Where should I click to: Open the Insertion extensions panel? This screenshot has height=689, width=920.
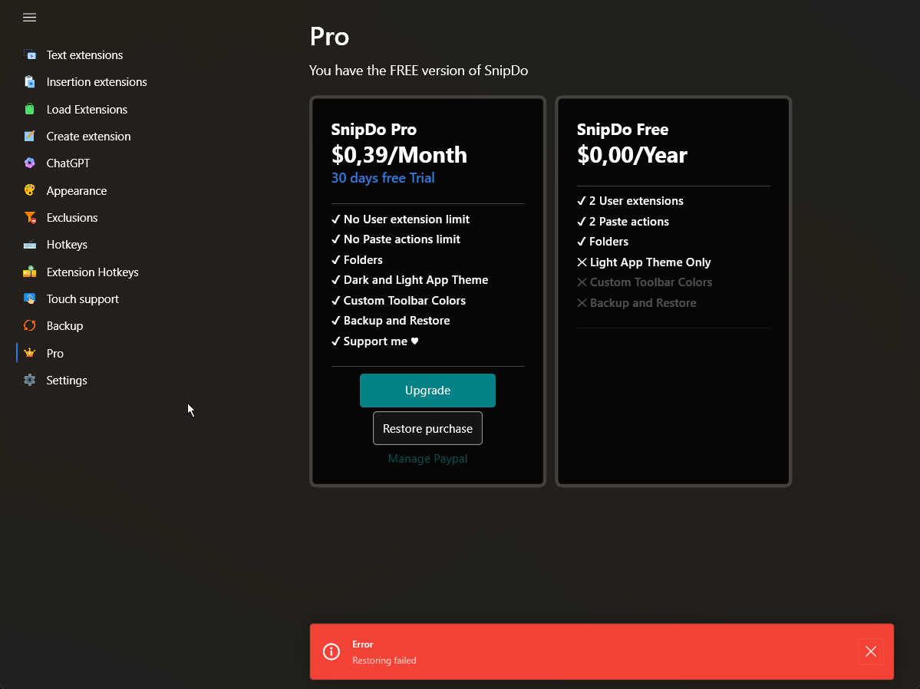point(97,81)
